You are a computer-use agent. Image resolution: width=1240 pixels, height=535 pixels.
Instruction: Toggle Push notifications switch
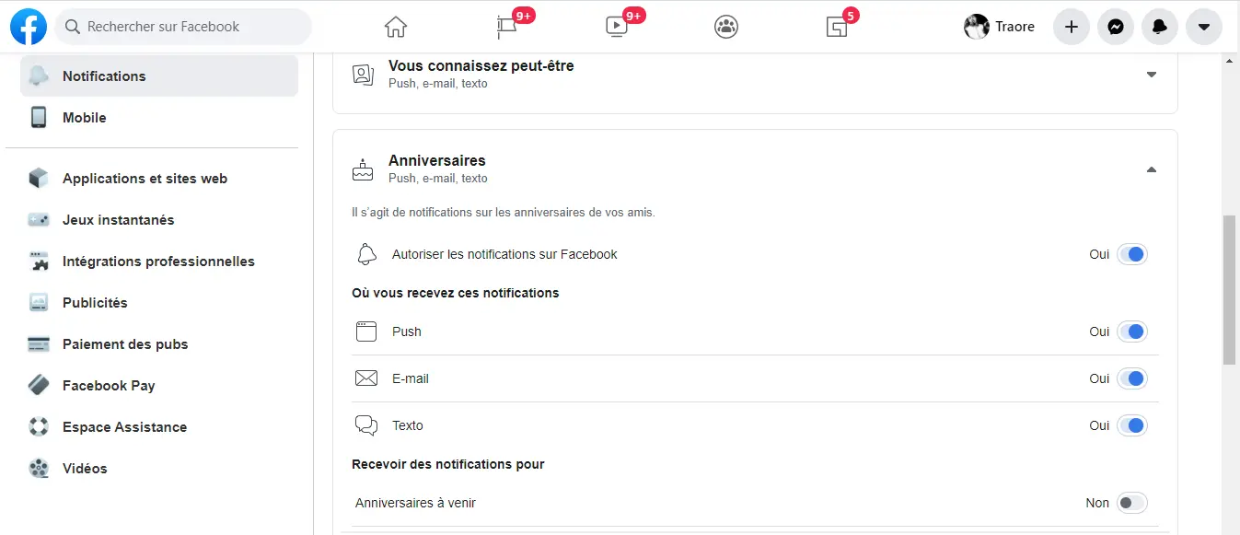pos(1132,331)
